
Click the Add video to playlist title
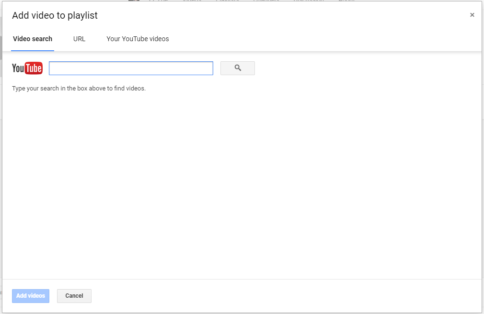(x=55, y=15)
